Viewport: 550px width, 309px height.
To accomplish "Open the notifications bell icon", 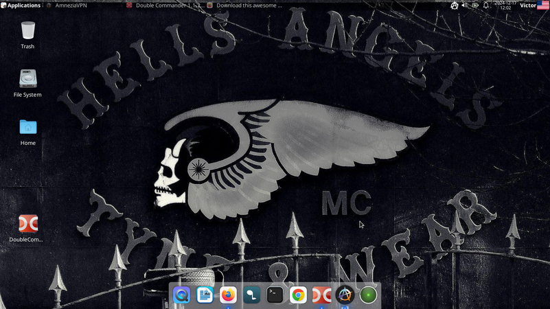I will [x=486, y=5].
